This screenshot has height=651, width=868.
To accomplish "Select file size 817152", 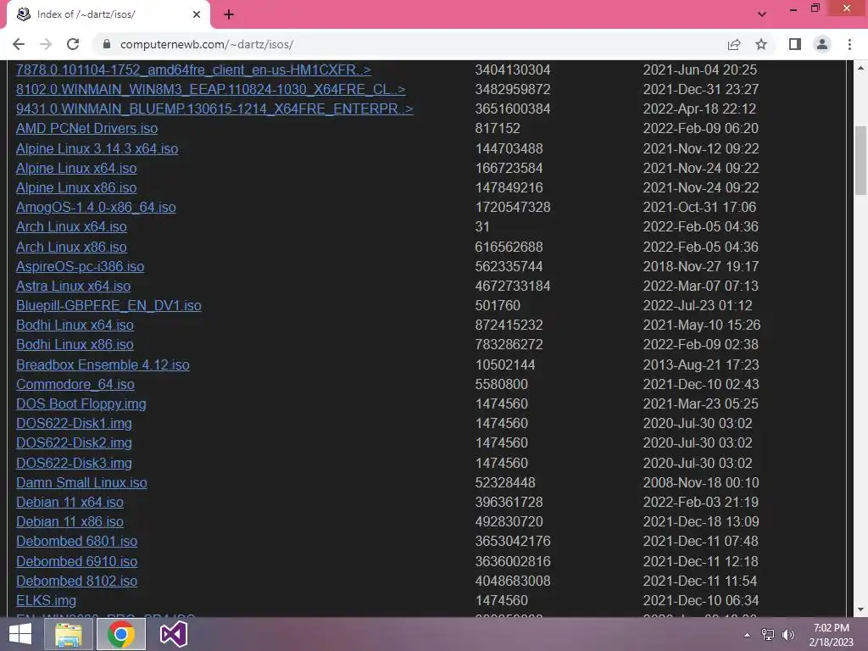I will tap(498, 129).
